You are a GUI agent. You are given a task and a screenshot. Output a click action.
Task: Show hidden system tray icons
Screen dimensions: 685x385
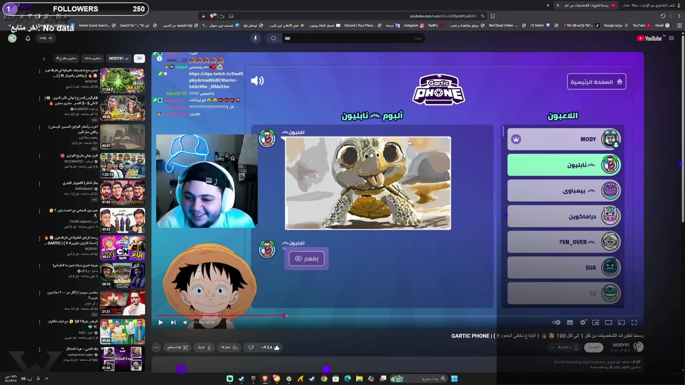[x=47, y=379]
